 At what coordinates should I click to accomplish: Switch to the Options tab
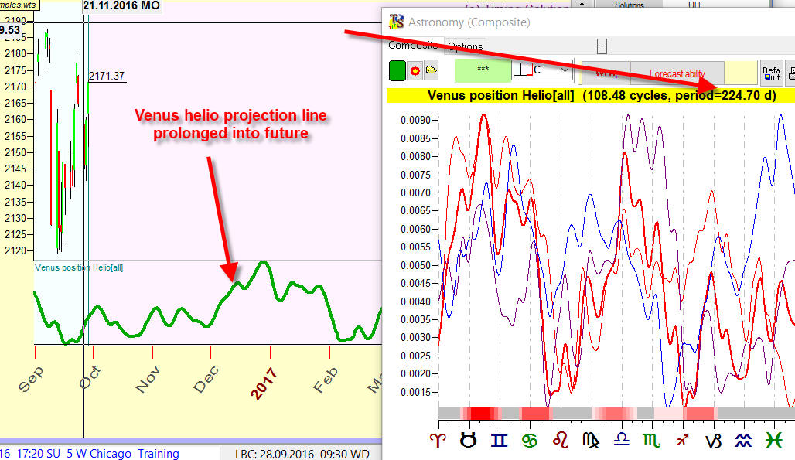[x=466, y=46]
